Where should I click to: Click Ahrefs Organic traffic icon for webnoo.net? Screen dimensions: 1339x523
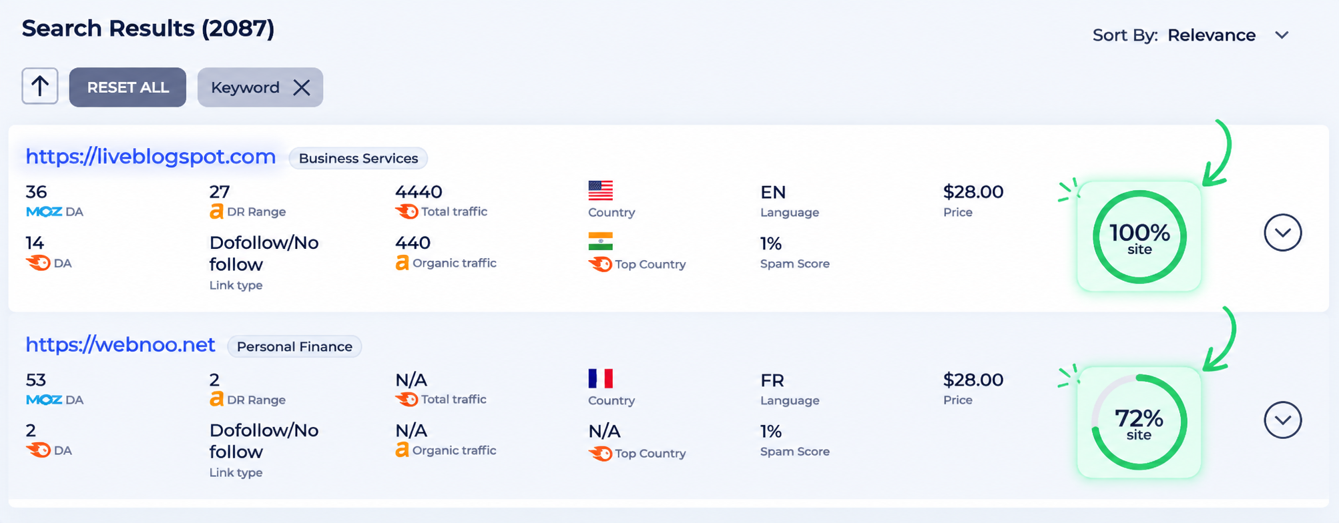(x=402, y=450)
